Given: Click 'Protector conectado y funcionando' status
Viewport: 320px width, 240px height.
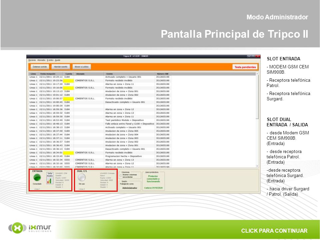Looking at the screenshot, I should 153,179.
